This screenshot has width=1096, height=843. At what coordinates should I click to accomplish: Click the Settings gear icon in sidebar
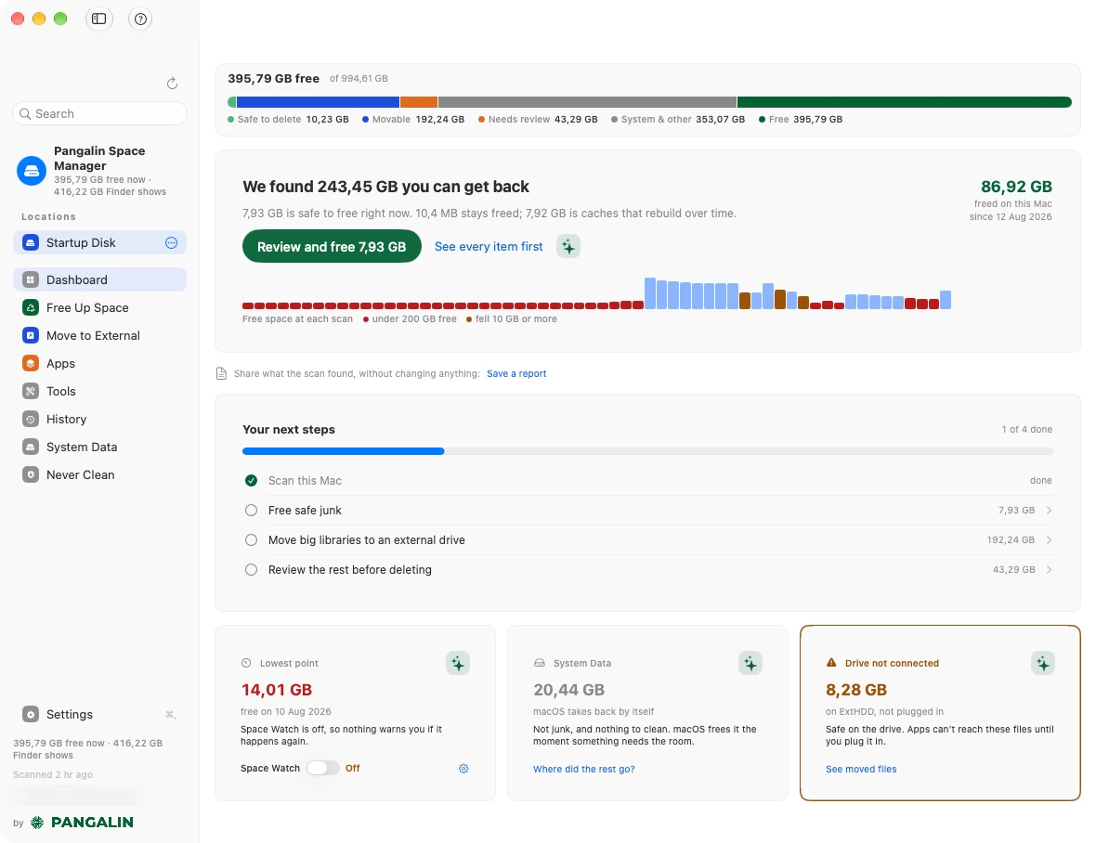pos(30,714)
